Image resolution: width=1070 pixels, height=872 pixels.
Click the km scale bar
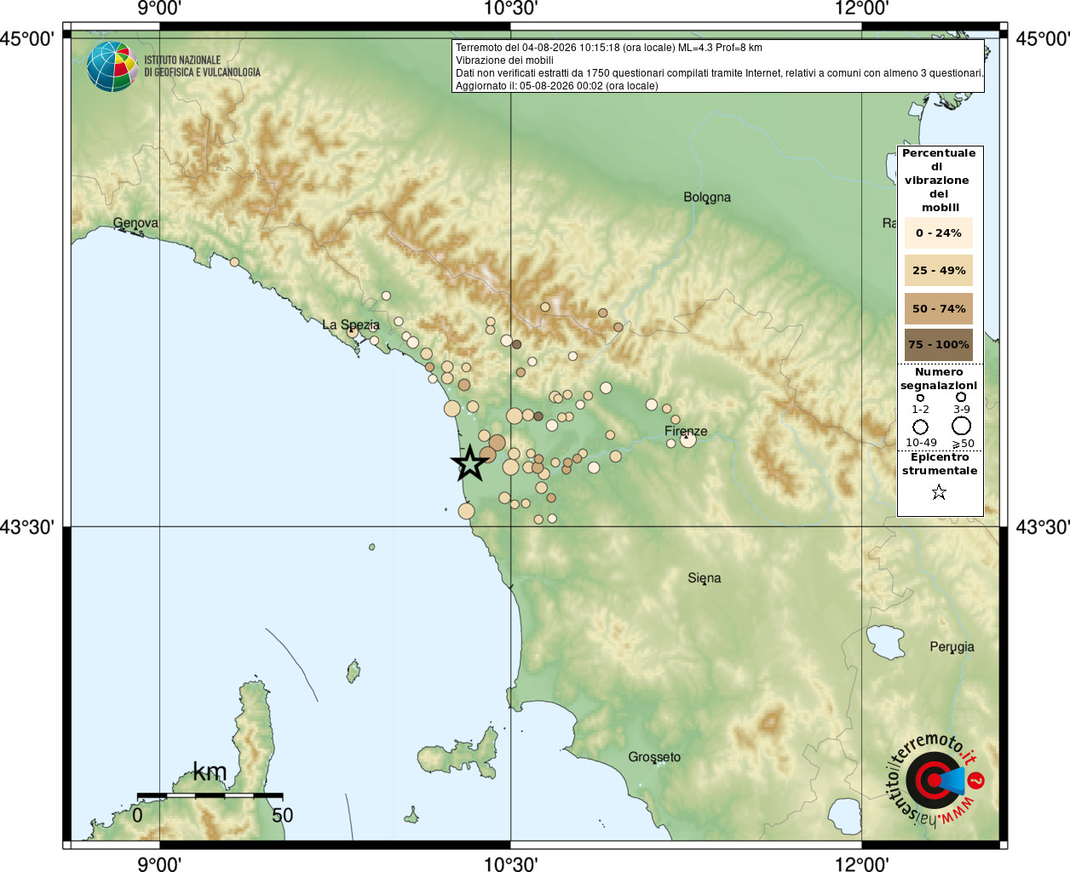210,795
